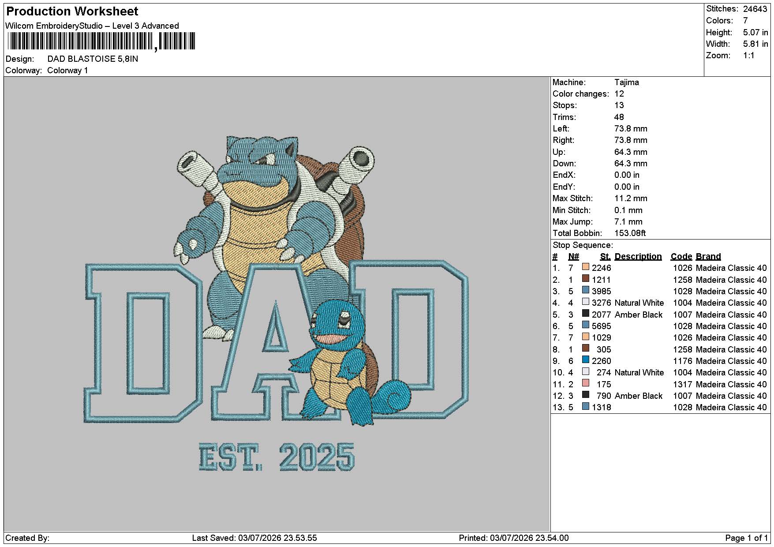The width and height of the screenshot is (774, 547).
Task: Click the 'Printed' timestamp in footer
Action: point(514,538)
